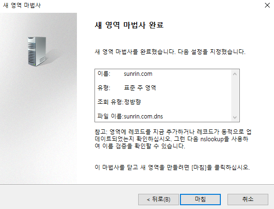Image resolution: width=274 pixels, height=209 pixels.
Task: Select the 조회 유형 정방향 line
Action: pos(119,102)
